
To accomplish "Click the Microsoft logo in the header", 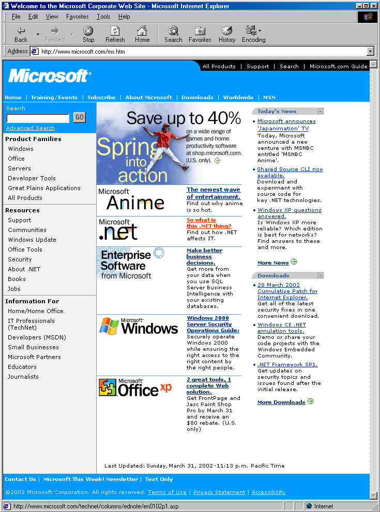I will pos(50,76).
